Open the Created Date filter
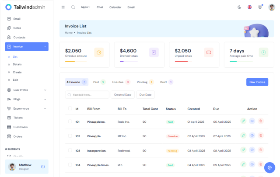This screenshot has width=280, height=177. tap(122, 94)
